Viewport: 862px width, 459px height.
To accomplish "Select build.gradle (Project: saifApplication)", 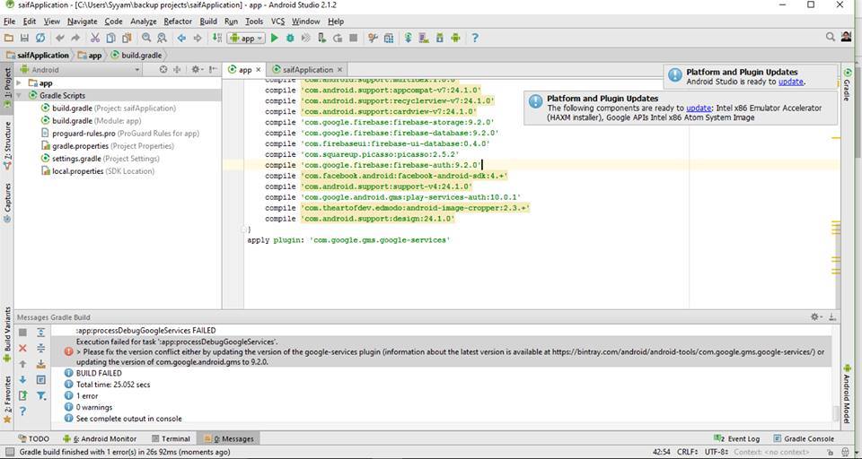I will pyautogui.click(x=109, y=108).
